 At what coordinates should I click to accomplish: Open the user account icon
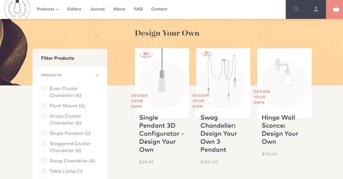click(x=316, y=9)
